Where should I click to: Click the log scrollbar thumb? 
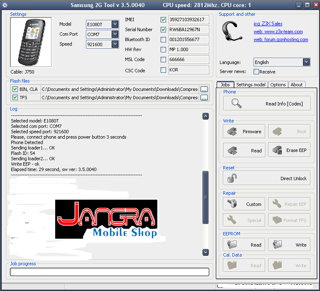point(205,197)
